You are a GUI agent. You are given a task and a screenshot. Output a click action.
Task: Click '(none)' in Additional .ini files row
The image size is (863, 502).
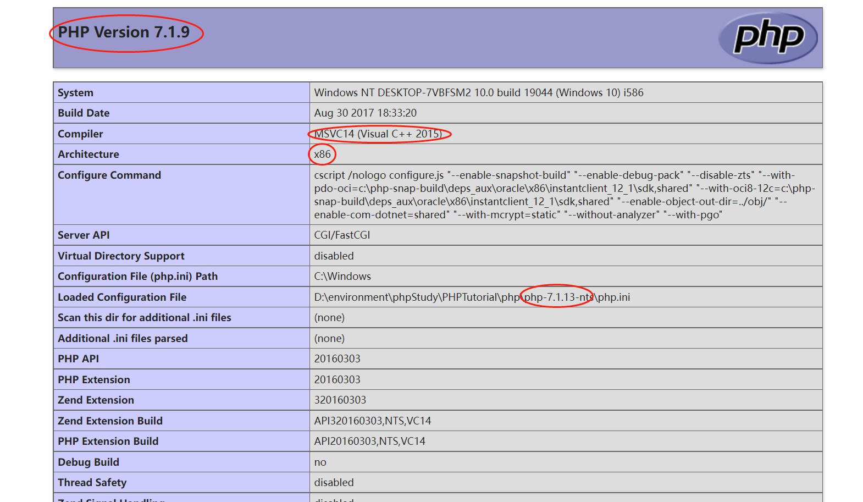click(x=330, y=339)
